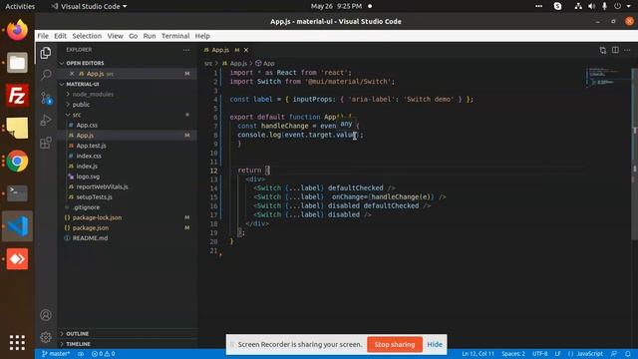Open the Terminal menu

tap(175, 36)
